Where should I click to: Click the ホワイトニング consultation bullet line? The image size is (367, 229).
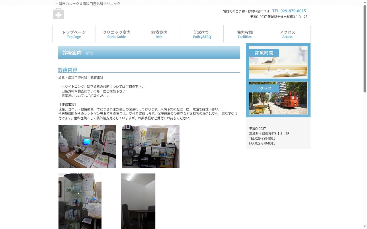tap(101, 87)
